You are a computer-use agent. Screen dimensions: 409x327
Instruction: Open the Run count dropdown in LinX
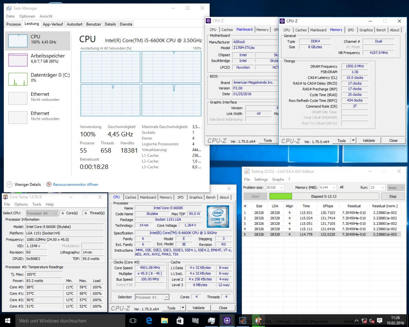point(377,188)
